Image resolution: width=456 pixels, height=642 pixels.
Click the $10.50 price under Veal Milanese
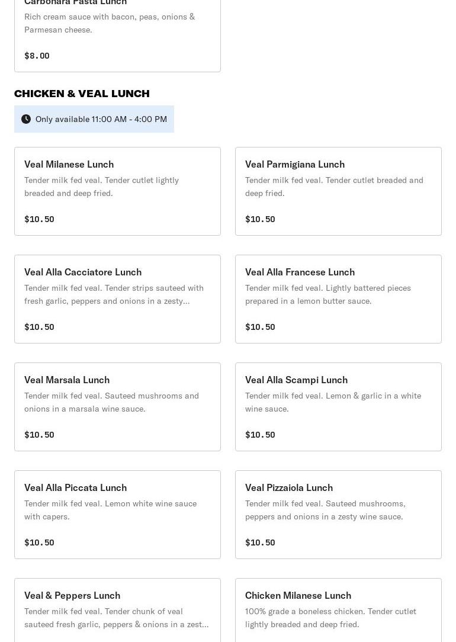(x=39, y=219)
